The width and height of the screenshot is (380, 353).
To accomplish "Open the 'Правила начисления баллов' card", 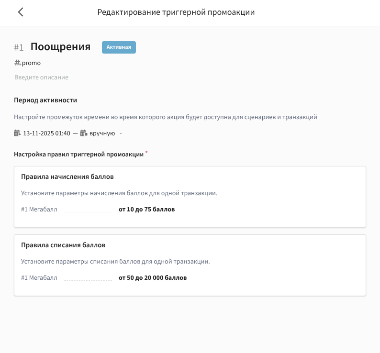I will 67,176.
